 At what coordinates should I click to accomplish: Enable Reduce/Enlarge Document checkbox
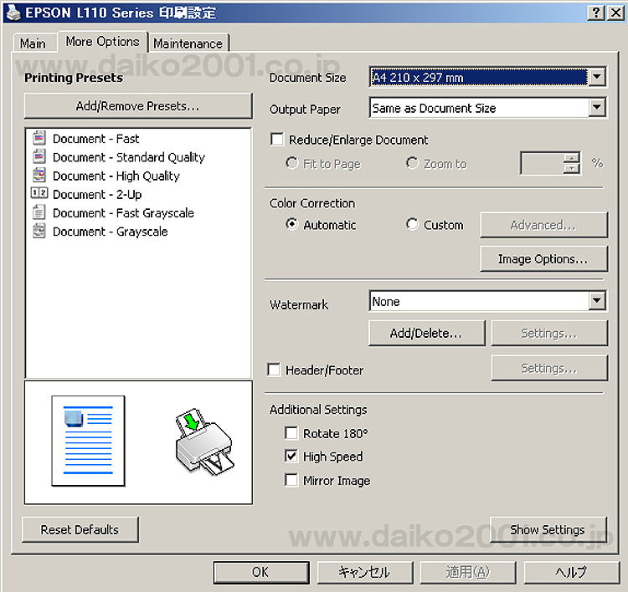277,140
